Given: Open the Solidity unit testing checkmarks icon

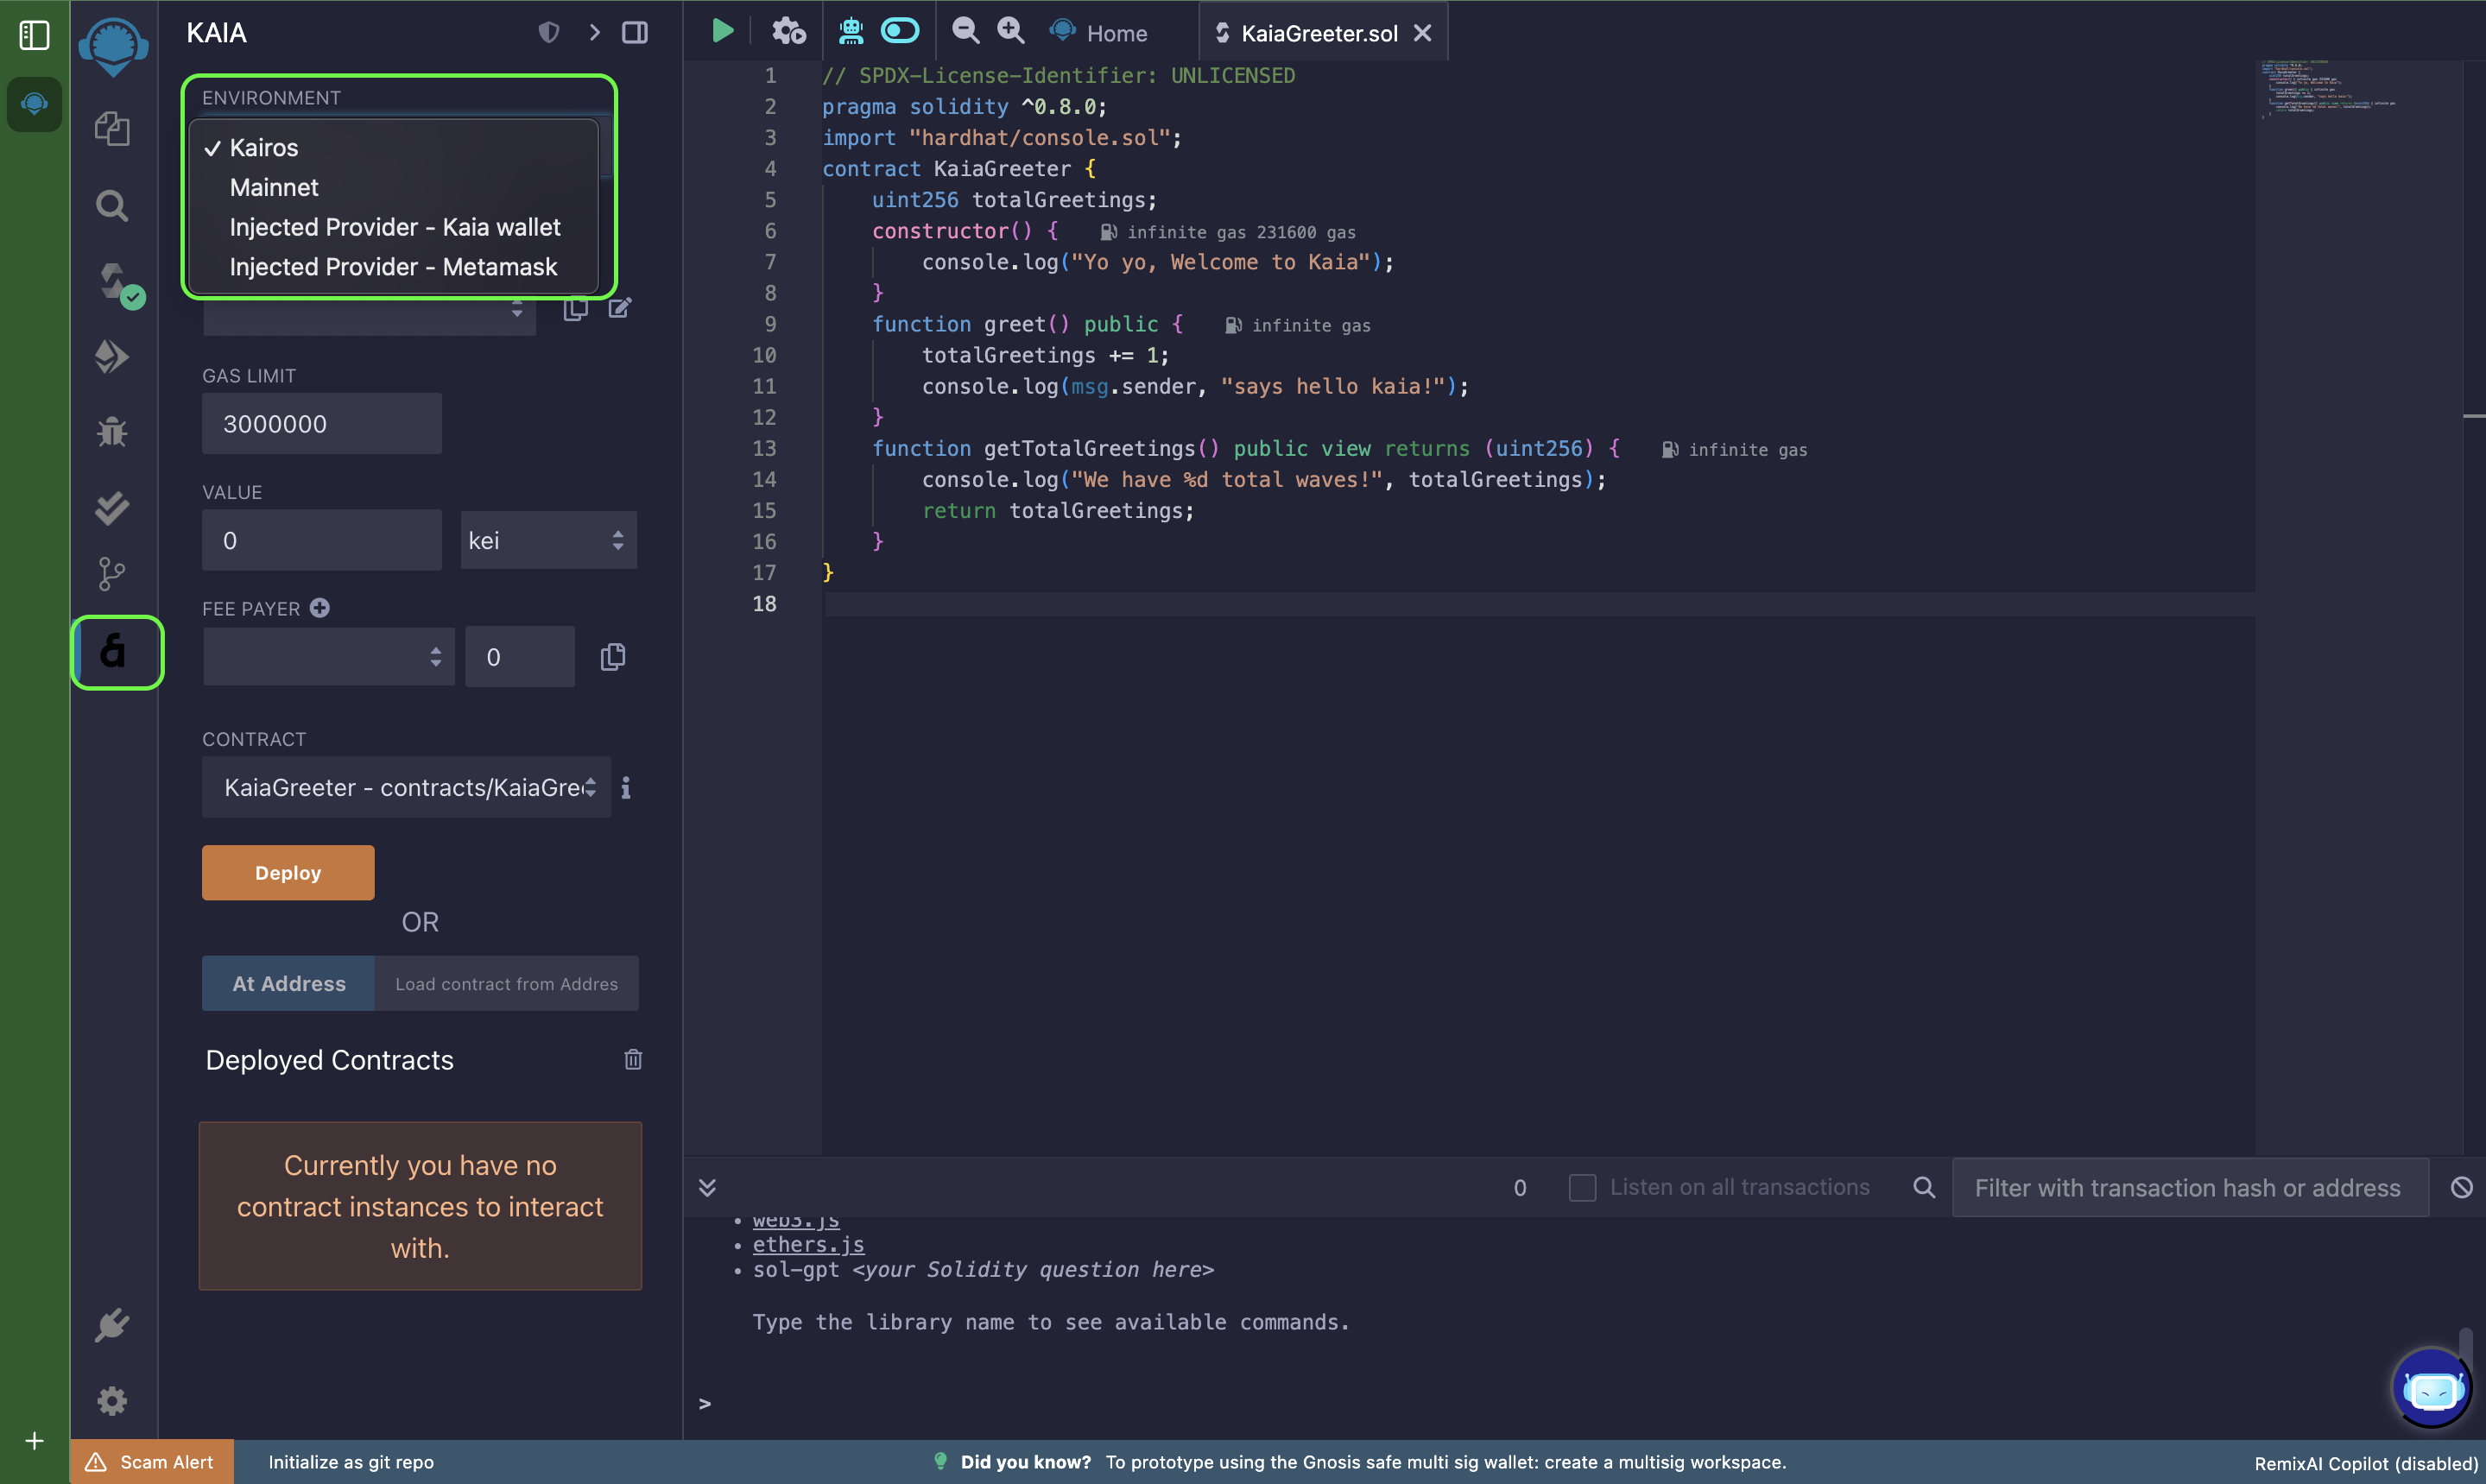Looking at the screenshot, I should (112, 508).
